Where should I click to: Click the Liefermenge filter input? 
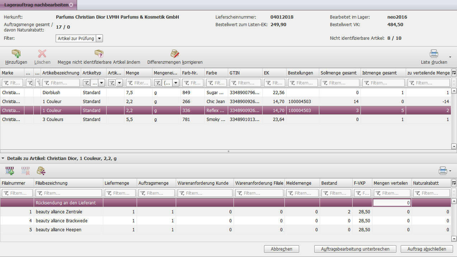(x=120, y=193)
